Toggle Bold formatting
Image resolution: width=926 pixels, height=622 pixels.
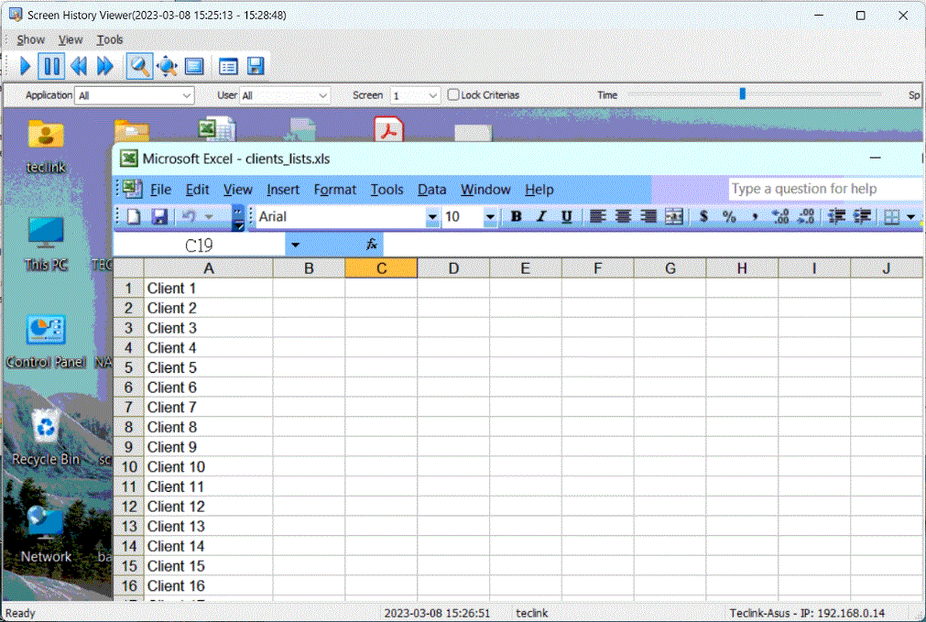point(517,217)
